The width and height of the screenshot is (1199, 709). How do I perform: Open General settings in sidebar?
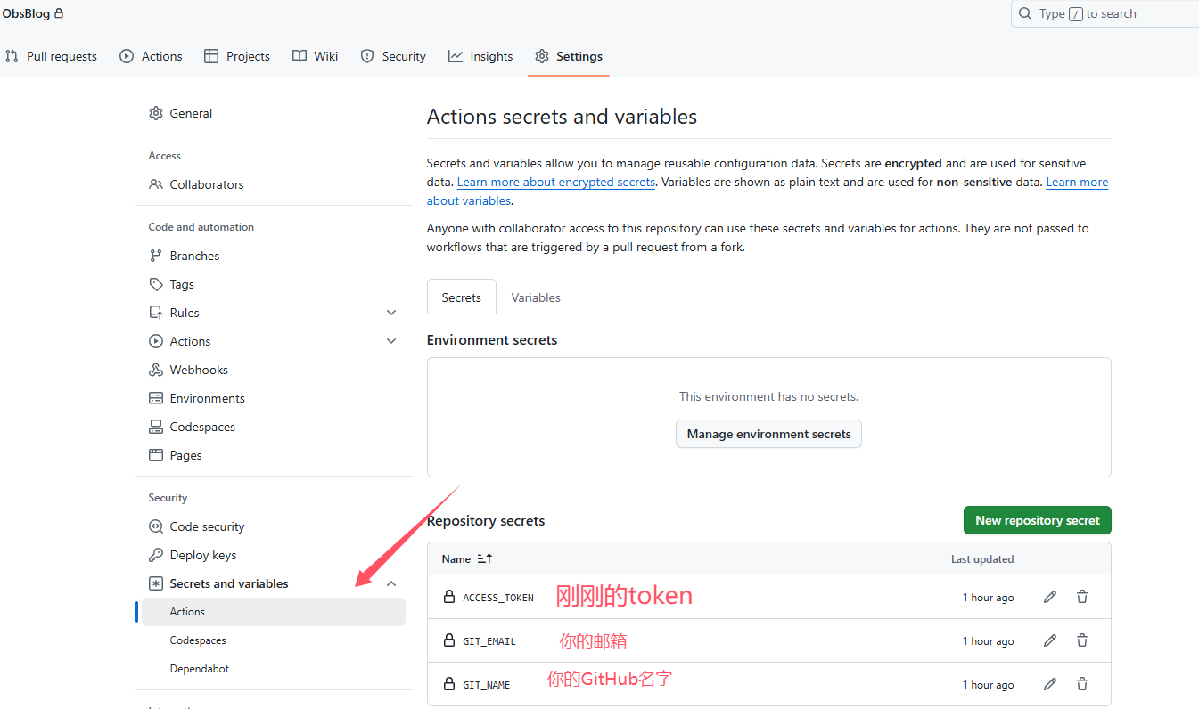[191, 113]
